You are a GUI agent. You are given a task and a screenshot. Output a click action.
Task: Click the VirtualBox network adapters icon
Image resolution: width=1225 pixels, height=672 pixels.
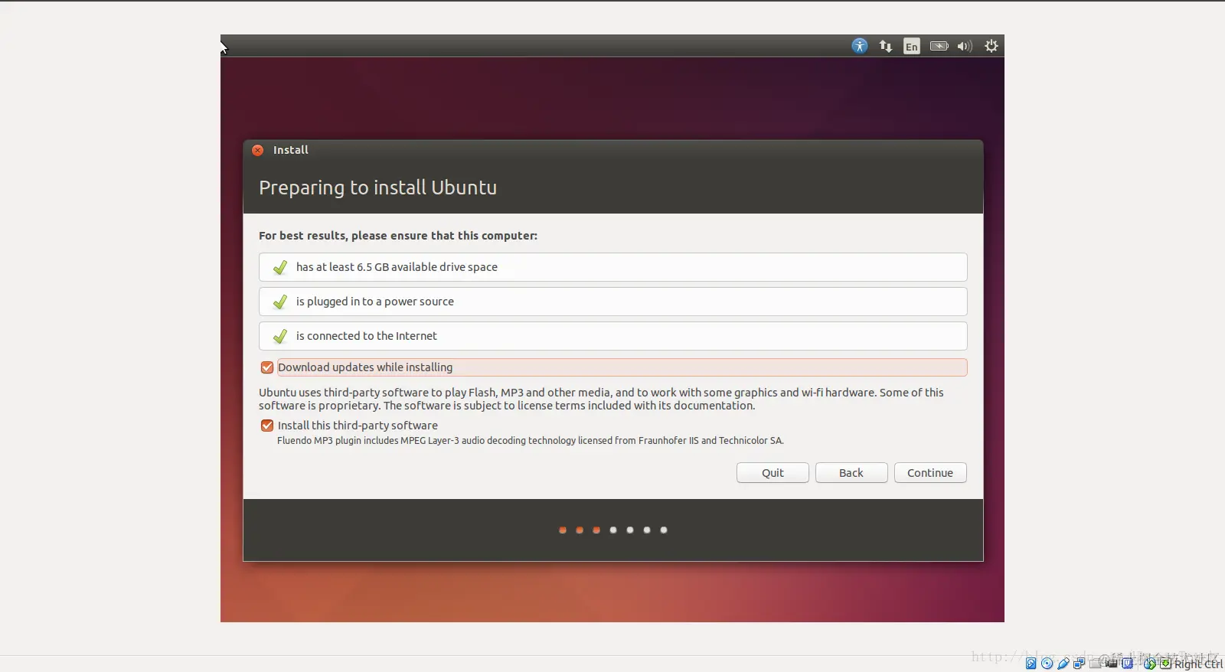coord(1079,664)
